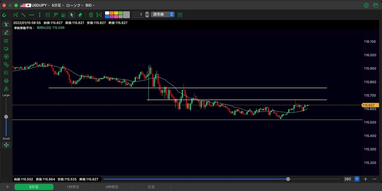Switch to the 5分足 tab

coord(34,187)
